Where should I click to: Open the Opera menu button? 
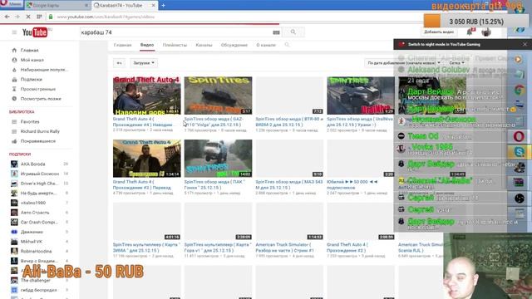(x=11, y=4)
